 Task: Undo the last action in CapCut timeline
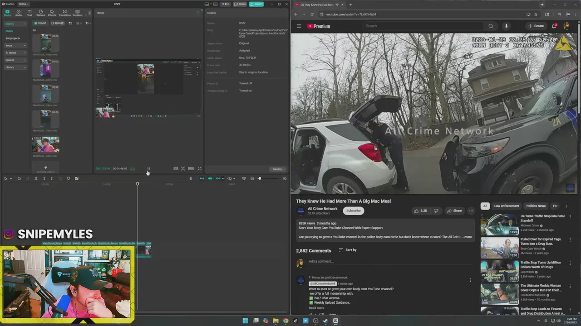coord(19,178)
